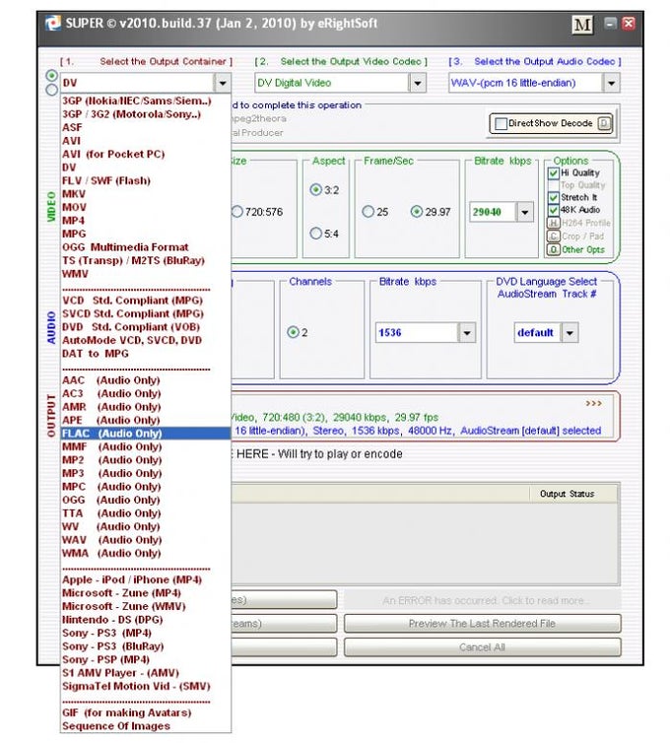
Task: Pick Nintendo - DS (DPG) preset
Action: click(x=146, y=619)
